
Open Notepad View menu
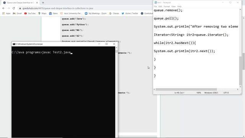pyautogui.click(x=173, y=7)
